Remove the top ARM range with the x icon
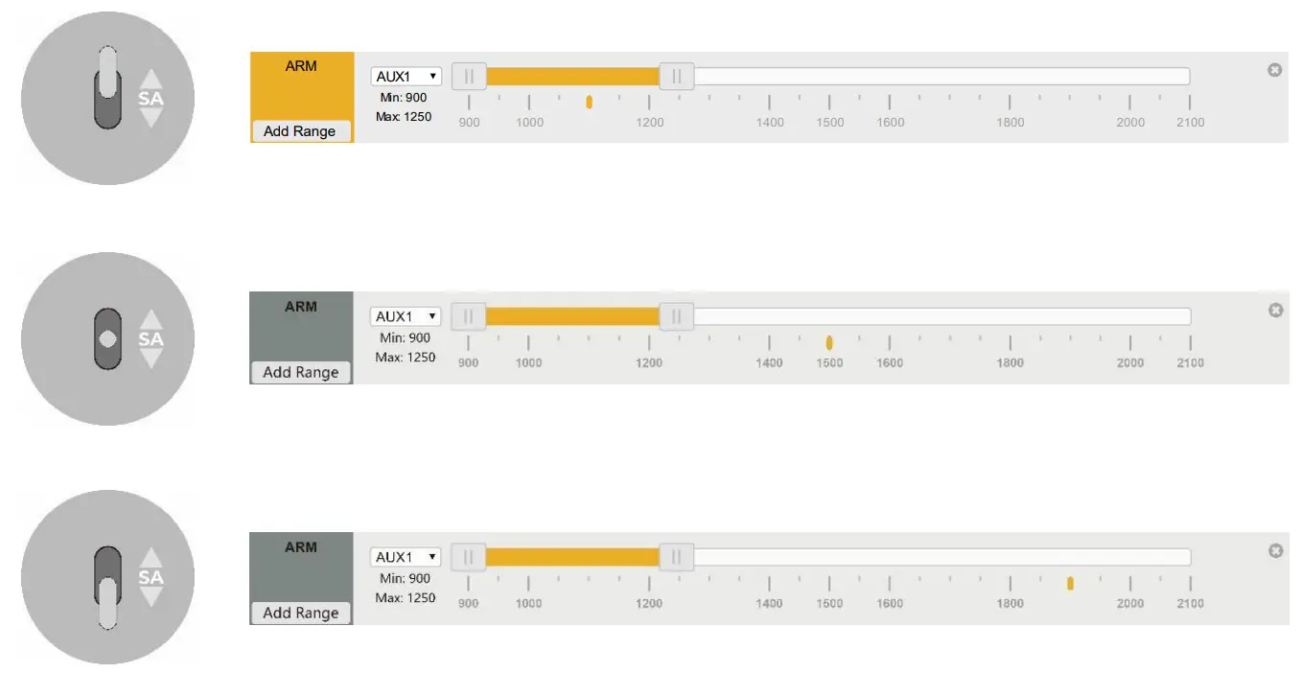 tap(1274, 70)
